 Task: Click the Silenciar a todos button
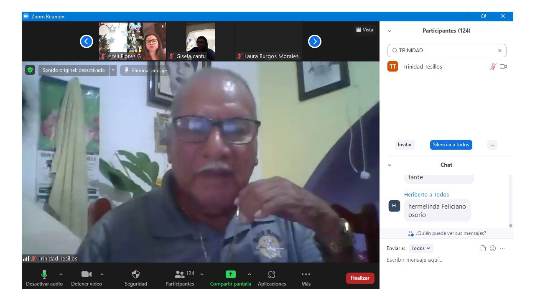451,145
